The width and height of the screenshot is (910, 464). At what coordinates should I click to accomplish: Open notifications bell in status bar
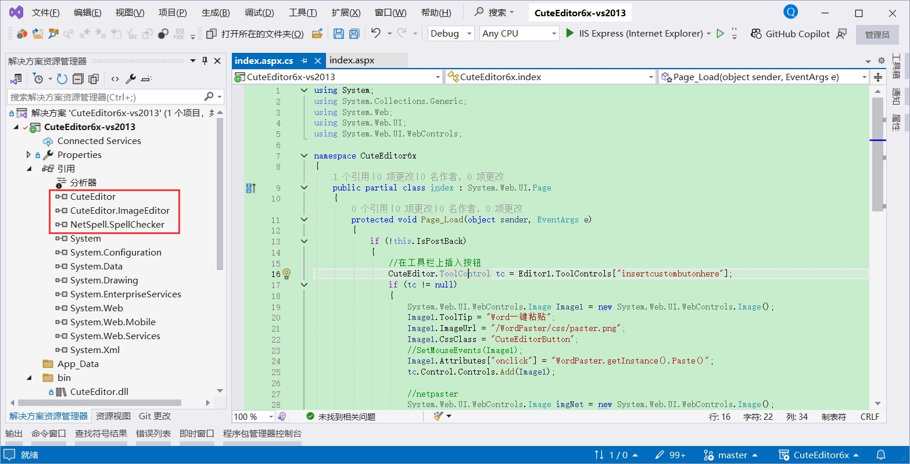tap(881, 455)
